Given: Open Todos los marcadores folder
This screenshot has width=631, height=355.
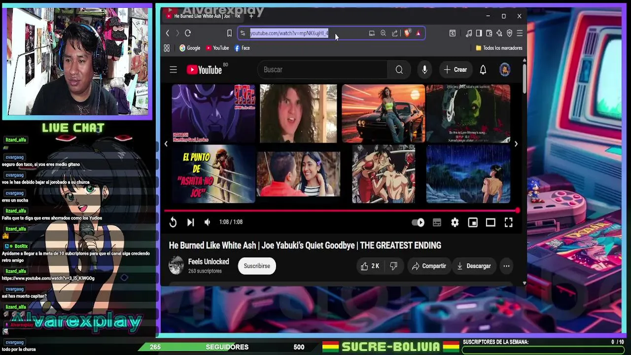Looking at the screenshot, I should pyautogui.click(x=499, y=48).
